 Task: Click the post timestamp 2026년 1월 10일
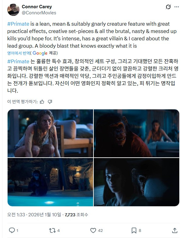[45, 214]
